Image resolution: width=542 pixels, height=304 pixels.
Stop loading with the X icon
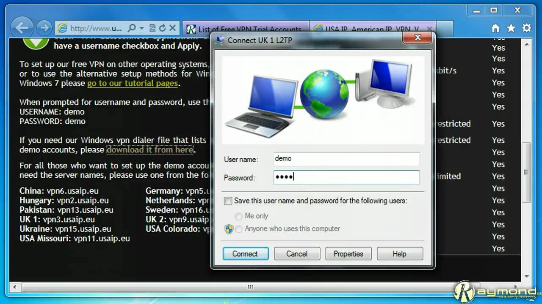coord(172,28)
